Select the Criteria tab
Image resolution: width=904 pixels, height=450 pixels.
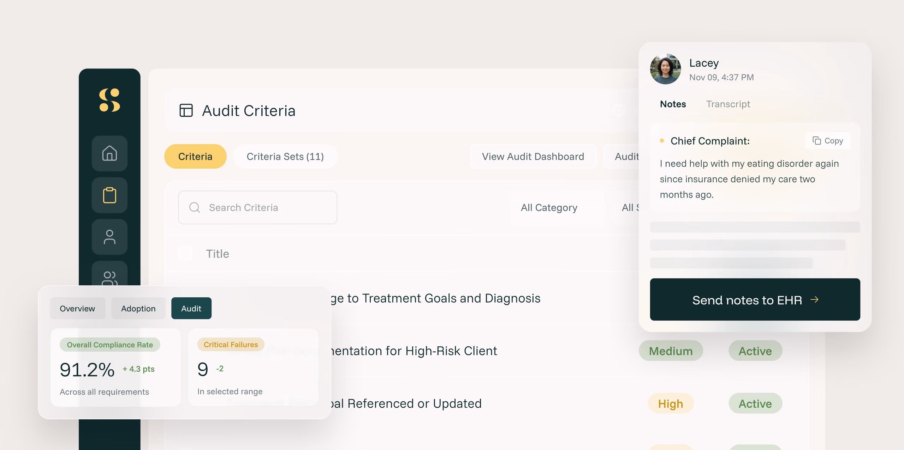click(x=195, y=156)
